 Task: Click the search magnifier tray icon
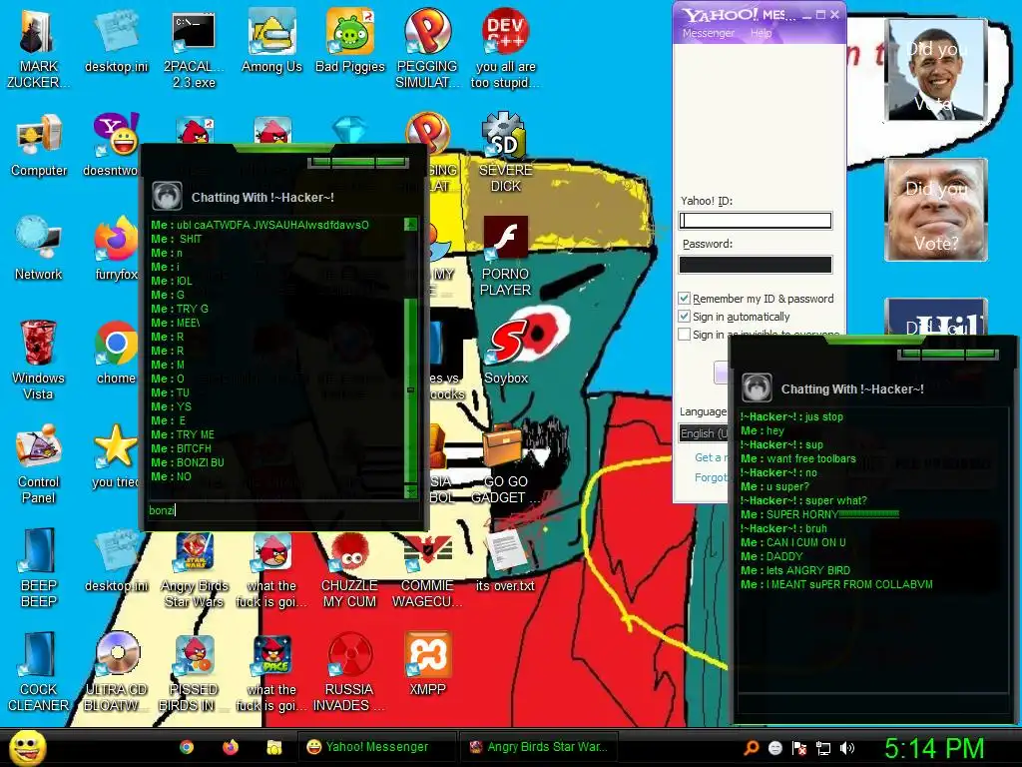click(752, 748)
